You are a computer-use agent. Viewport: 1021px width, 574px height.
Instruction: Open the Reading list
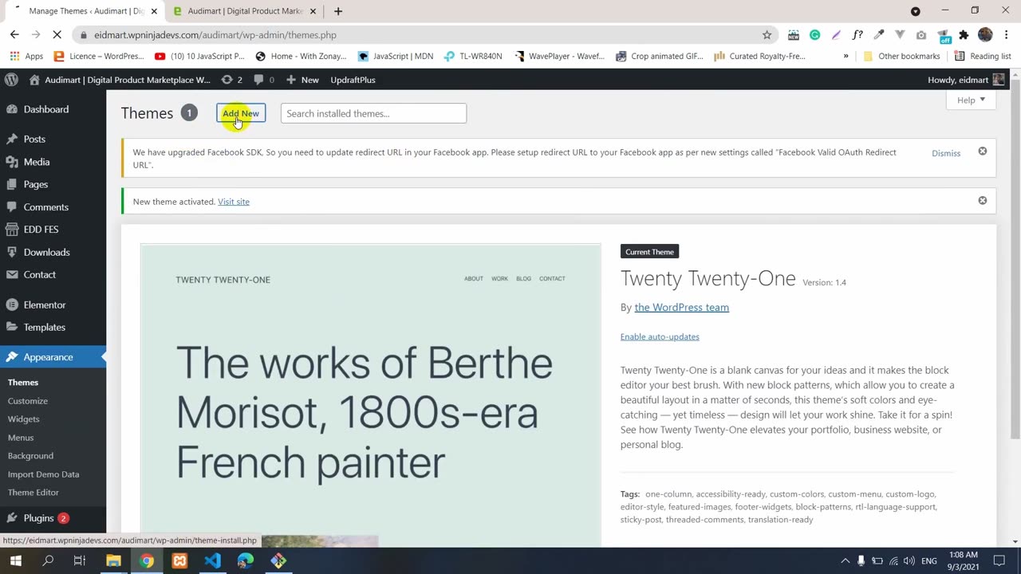[983, 57]
